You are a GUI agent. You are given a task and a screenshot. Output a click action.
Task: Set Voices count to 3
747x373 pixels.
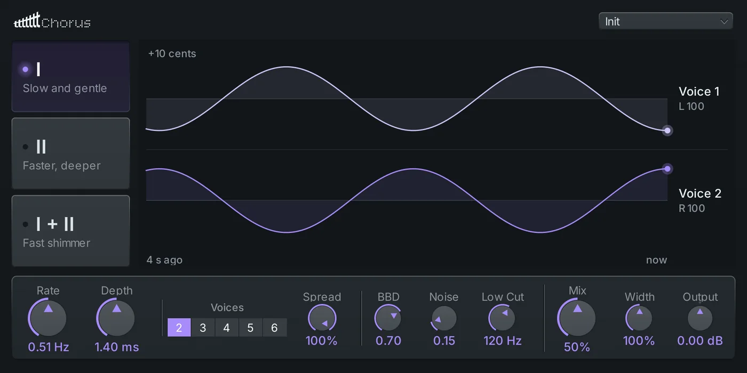pos(203,328)
